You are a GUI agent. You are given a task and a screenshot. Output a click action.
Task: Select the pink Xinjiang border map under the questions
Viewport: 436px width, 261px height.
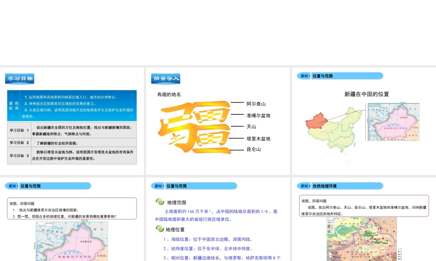point(72,241)
